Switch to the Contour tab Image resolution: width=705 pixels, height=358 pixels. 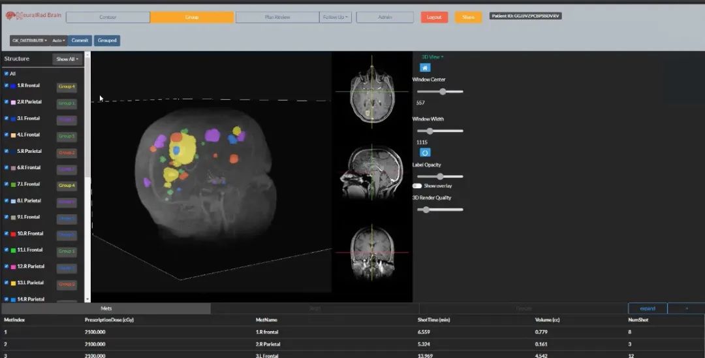[108, 18]
